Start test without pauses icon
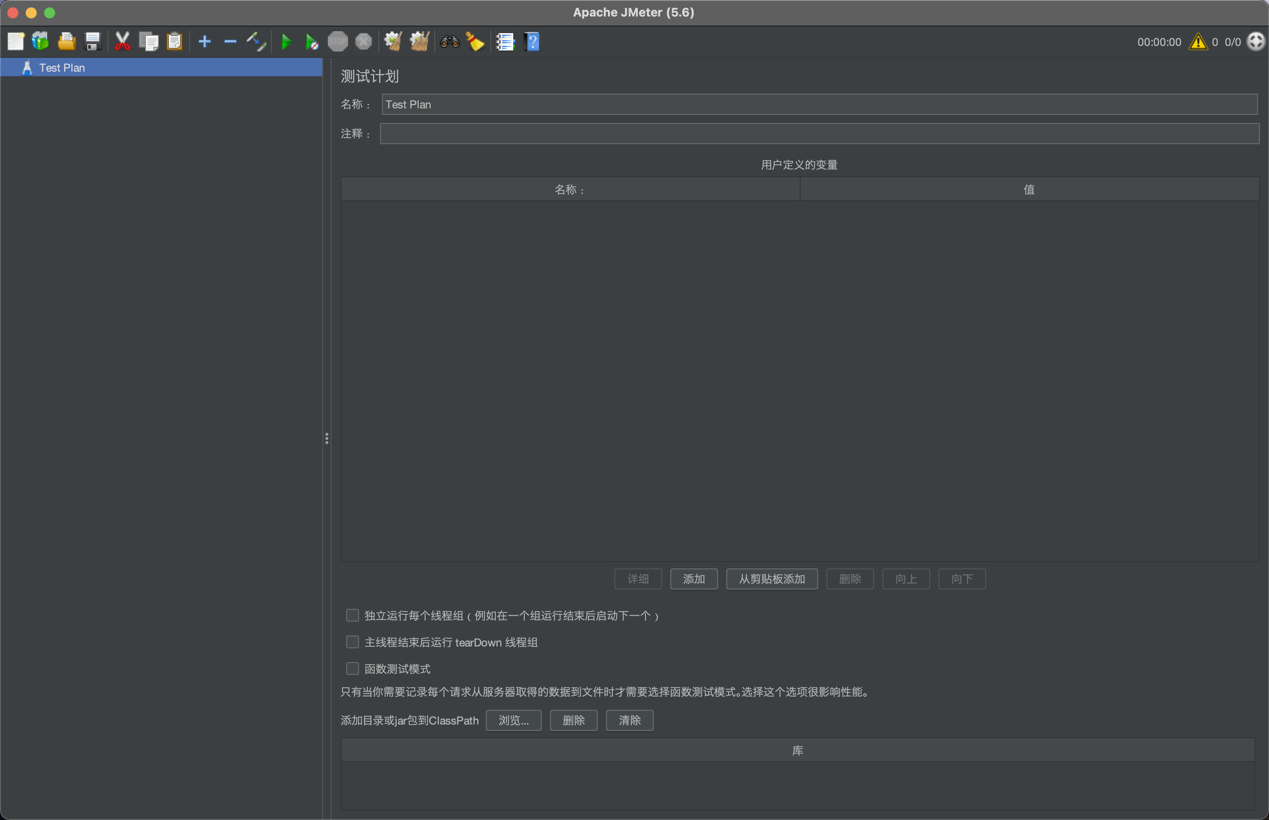Screen dimensions: 1269x820 312,41
